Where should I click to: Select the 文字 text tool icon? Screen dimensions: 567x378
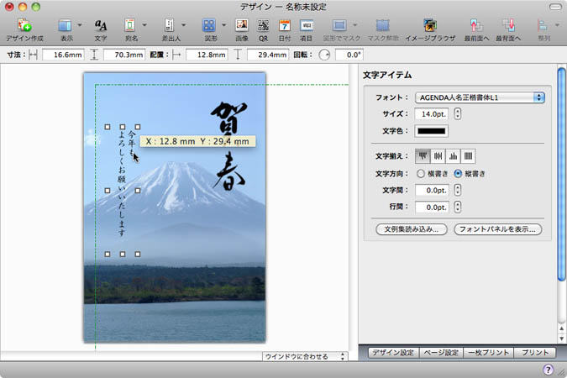(101, 26)
